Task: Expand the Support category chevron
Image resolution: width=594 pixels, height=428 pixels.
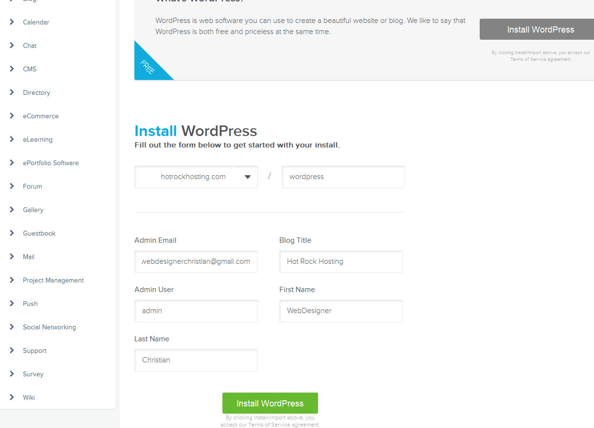Action: coord(11,350)
